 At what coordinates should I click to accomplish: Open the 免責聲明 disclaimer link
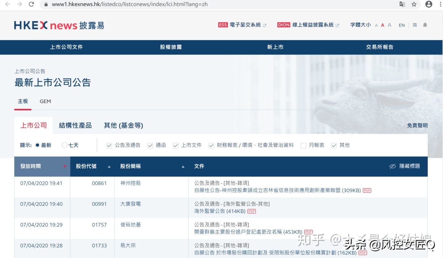(417, 125)
